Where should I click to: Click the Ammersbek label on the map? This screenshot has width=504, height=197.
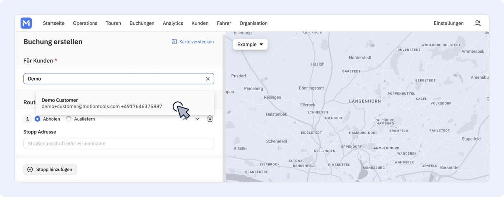pyautogui.click(x=473, y=52)
